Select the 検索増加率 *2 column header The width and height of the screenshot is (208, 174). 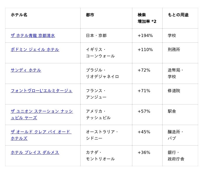coord(147,18)
